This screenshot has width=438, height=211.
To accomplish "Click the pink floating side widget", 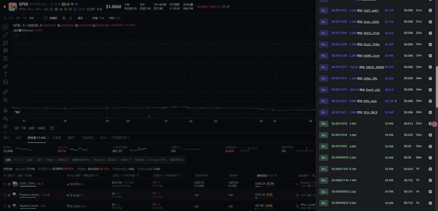I will click(434, 124).
